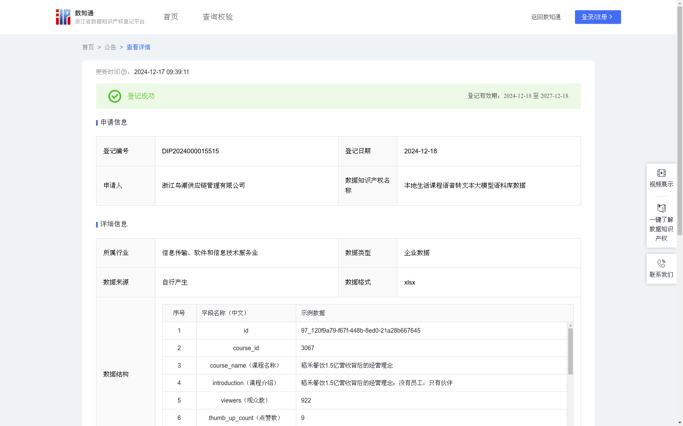Open the 视频展示 video icon
683x426 pixels.
click(x=661, y=173)
